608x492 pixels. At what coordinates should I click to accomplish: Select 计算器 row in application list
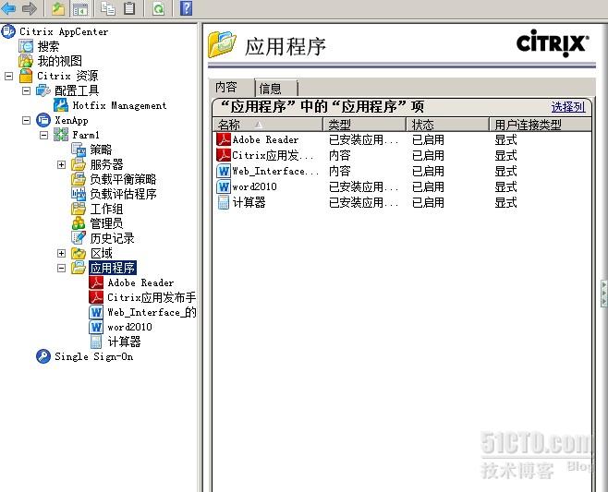pyautogui.click(x=402, y=202)
